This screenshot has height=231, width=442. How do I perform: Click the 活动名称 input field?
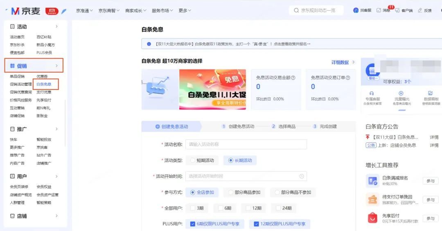pyautogui.click(x=246, y=144)
